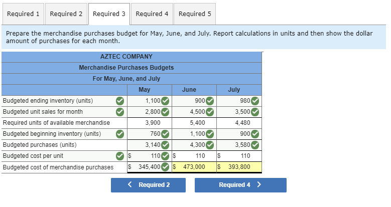This screenshot has width=391, height=207.
Task: Go back using the Required 2 button
Action: point(148,185)
